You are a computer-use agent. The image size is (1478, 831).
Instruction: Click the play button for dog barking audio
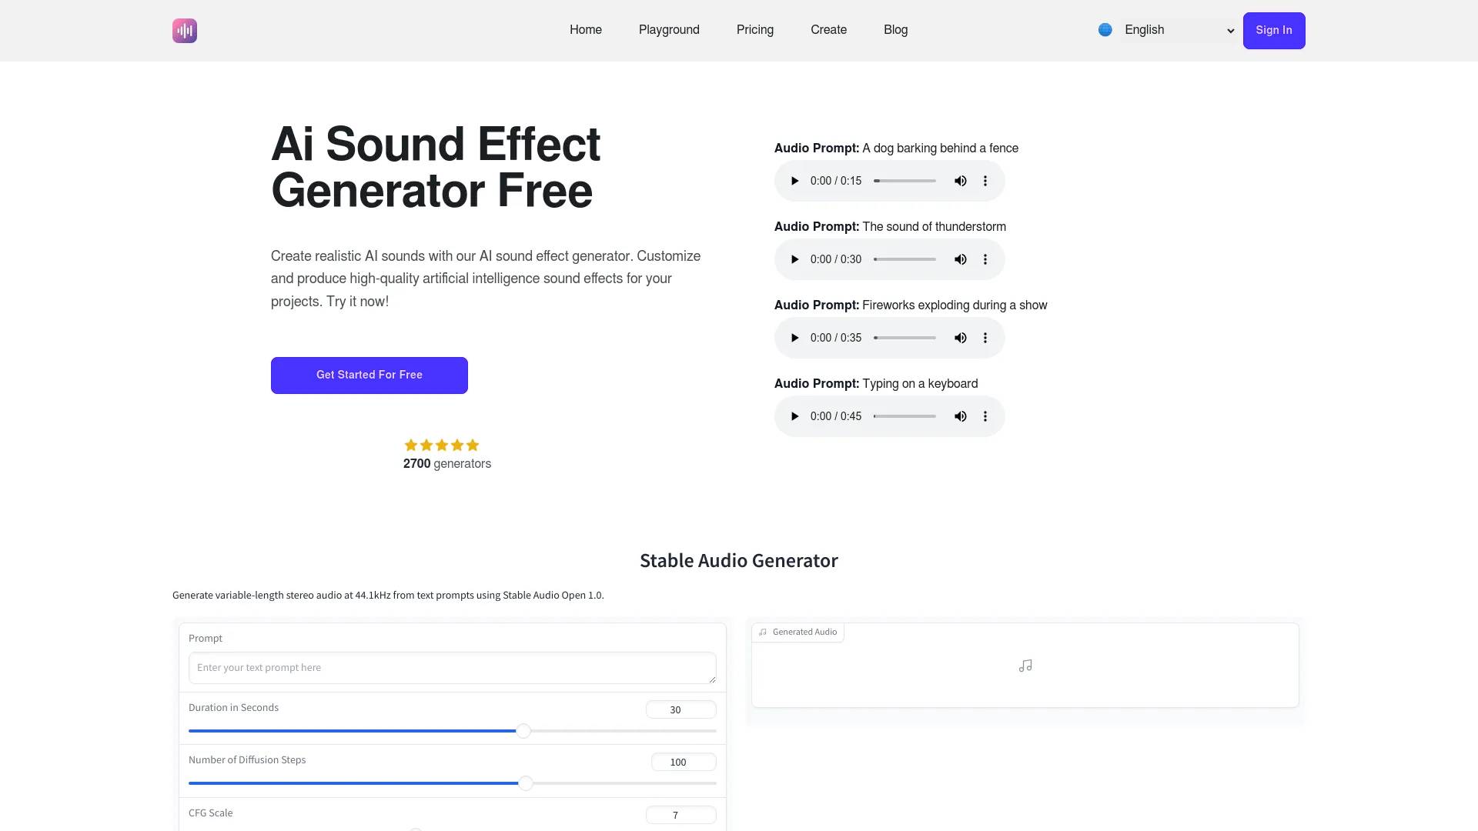(795, 181)
